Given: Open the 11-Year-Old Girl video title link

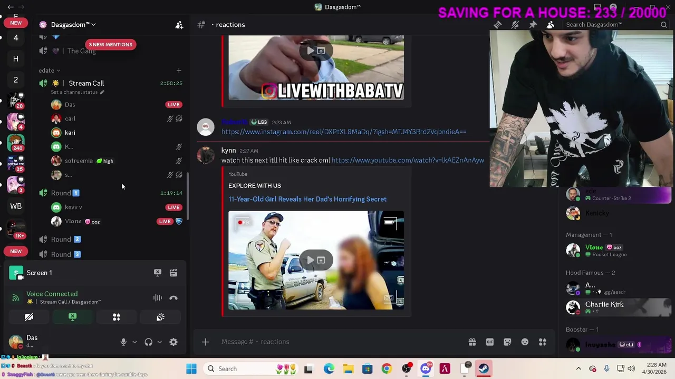Looking at the screenshot, I should pyautogui.click(x=307, y=199).
